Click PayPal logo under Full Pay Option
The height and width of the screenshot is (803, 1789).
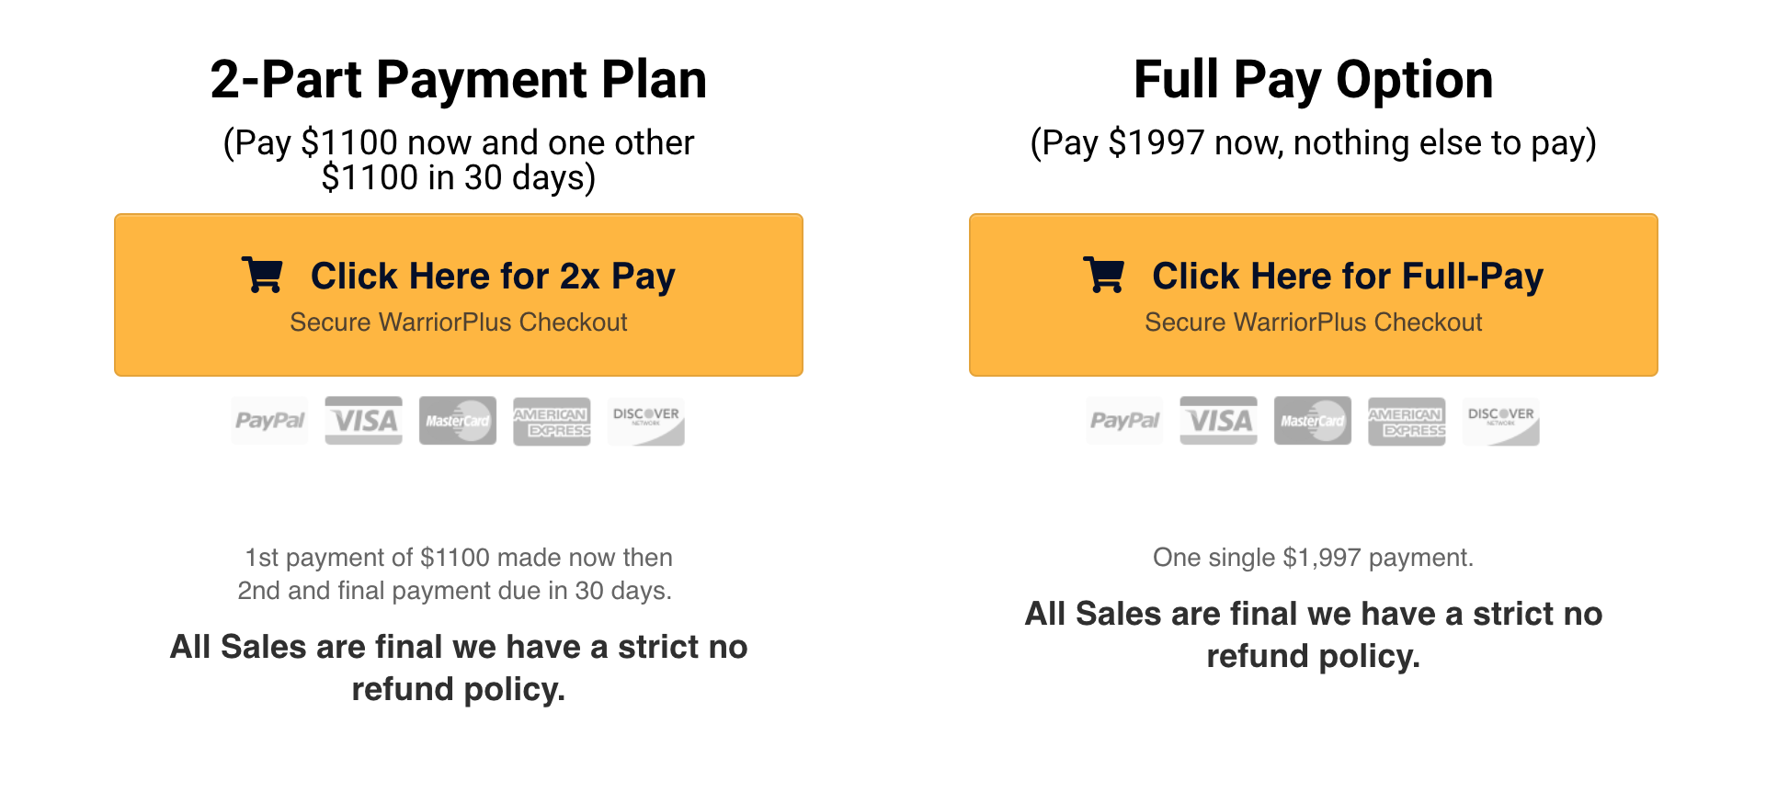(1124, 421)
